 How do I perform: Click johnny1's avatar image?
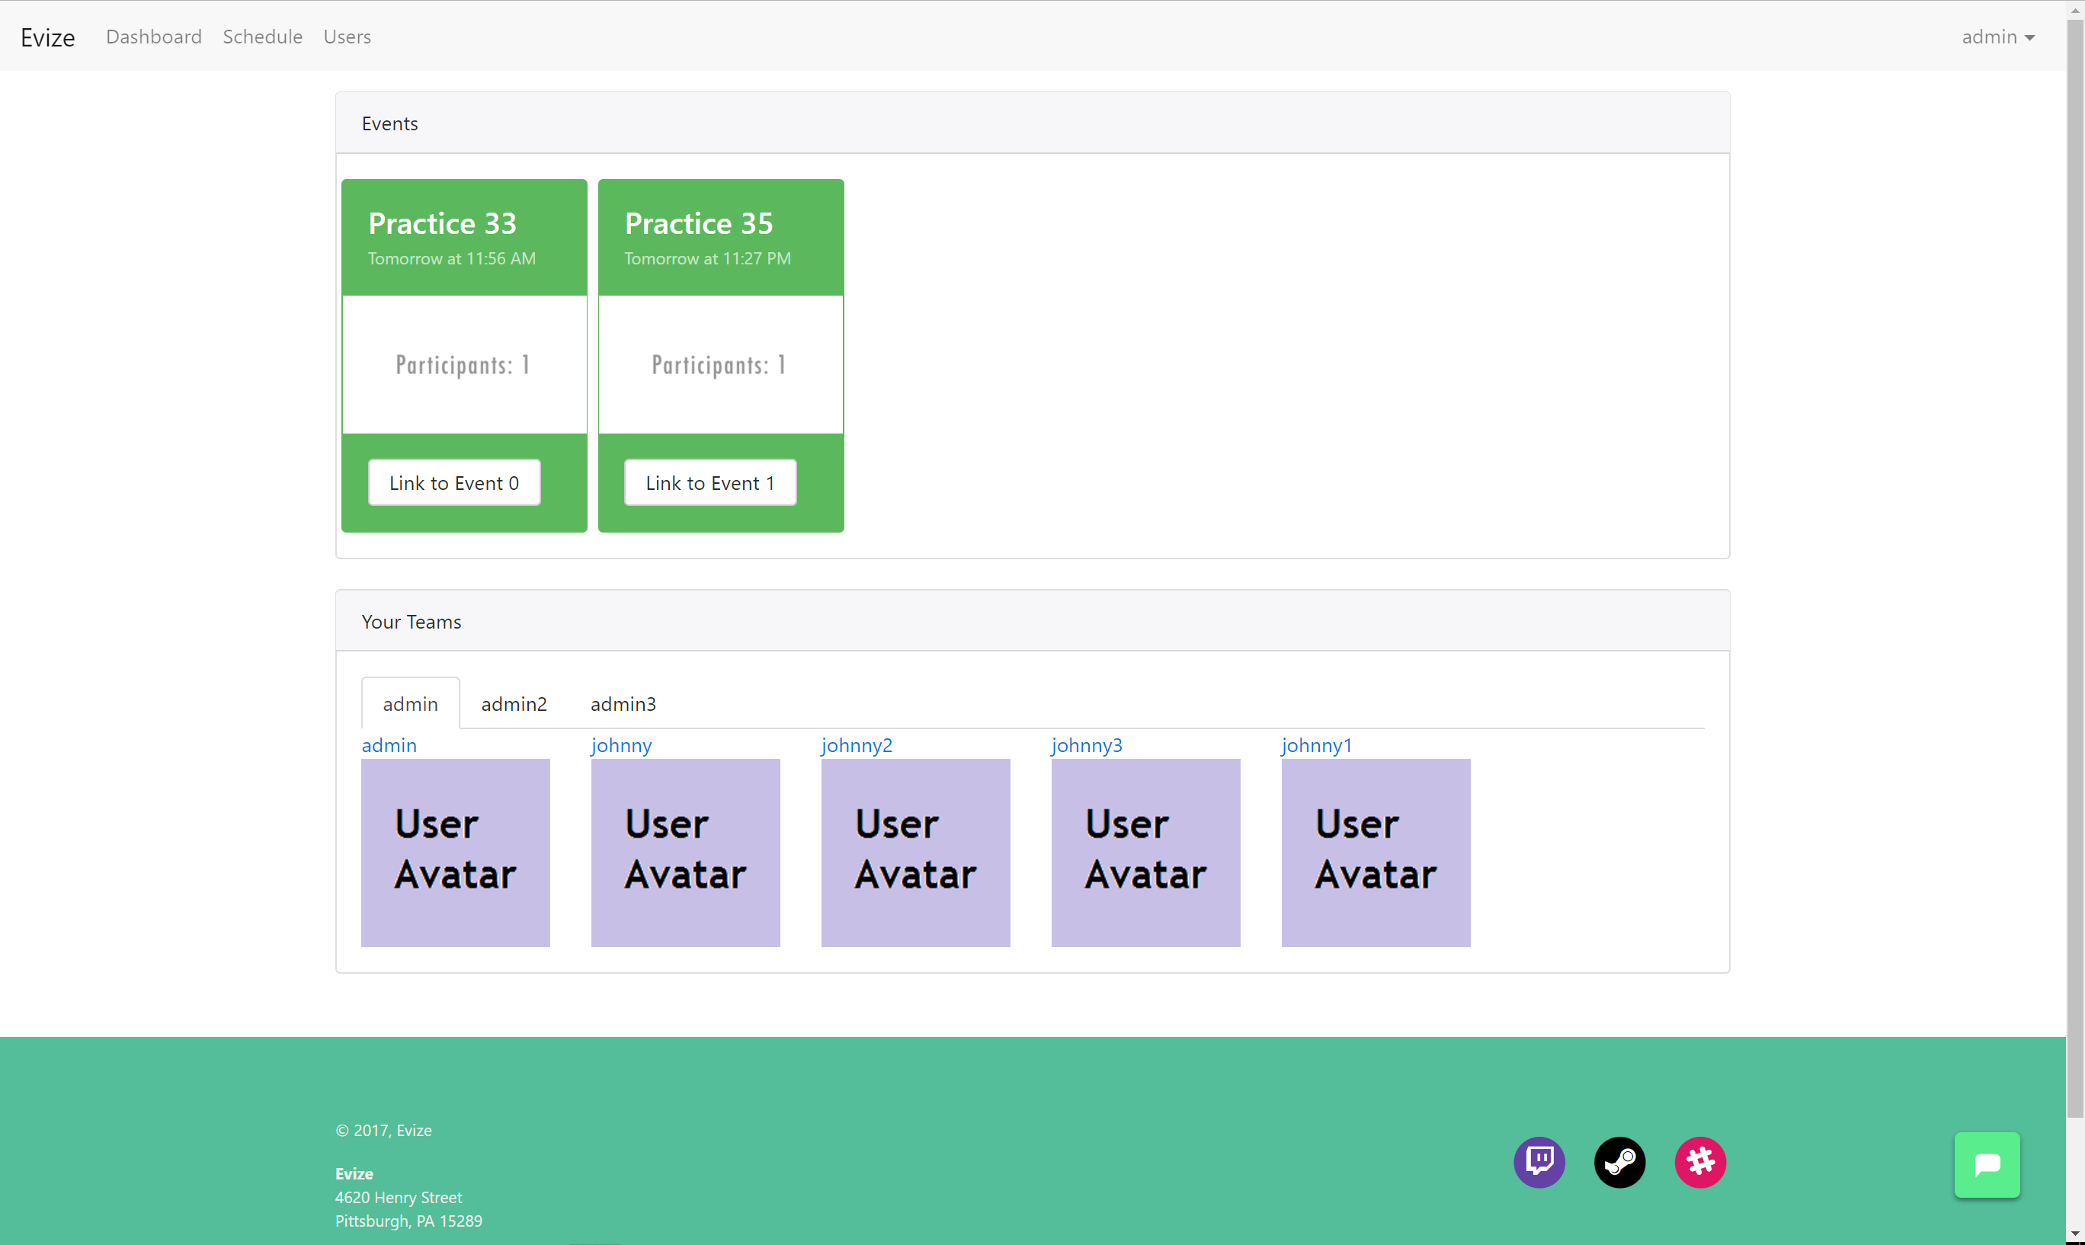pyautogui.click(x=1376, y=853)
